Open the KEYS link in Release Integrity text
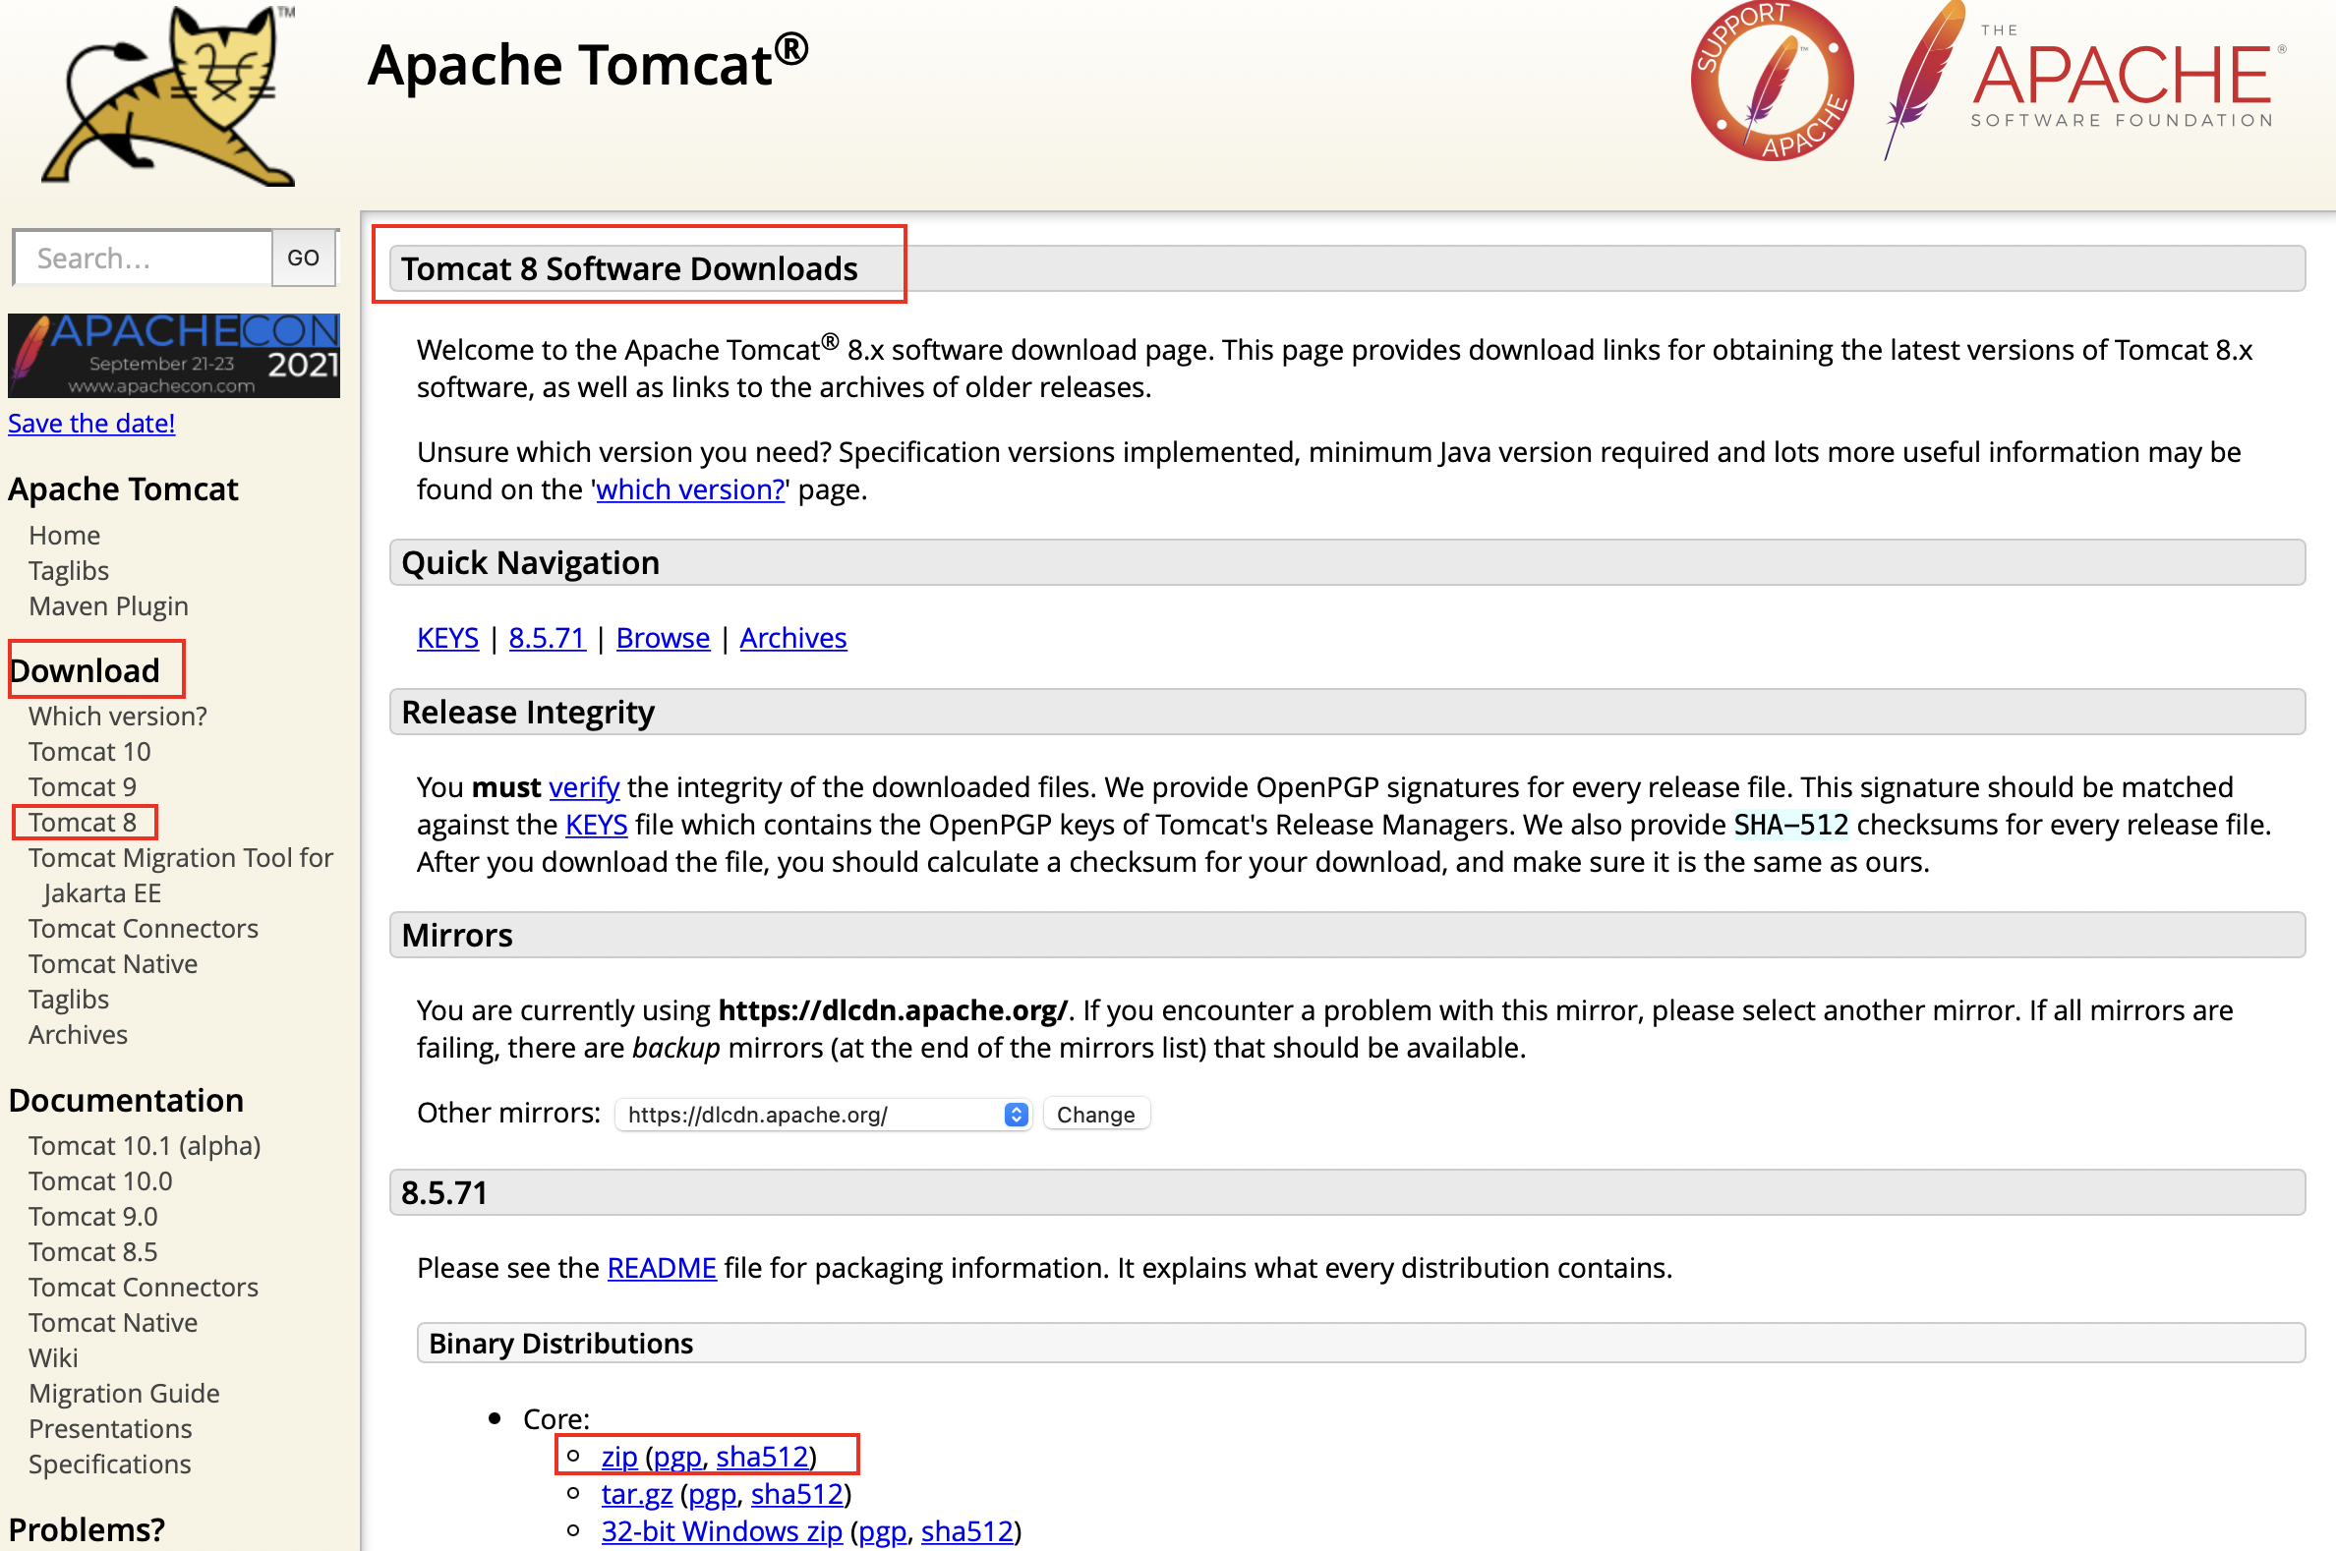The width and height of the screenshot is (2336, 1551). [x=597, y=826]
